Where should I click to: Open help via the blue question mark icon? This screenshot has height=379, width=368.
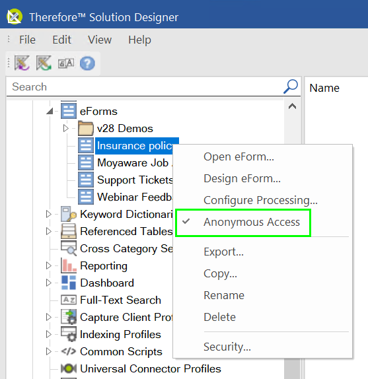87,63
